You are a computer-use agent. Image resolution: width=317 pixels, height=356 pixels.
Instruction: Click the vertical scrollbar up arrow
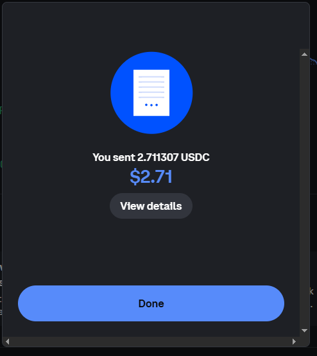305,55
